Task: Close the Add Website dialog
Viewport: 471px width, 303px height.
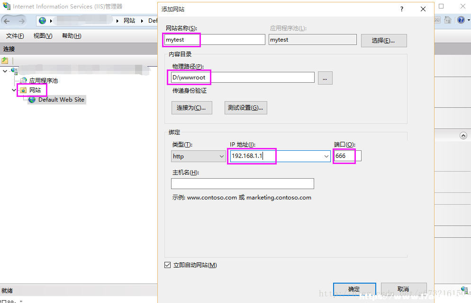Action: click(x=423, y=9)
